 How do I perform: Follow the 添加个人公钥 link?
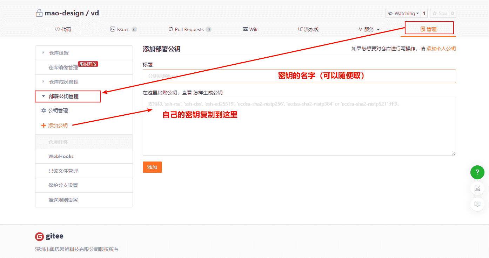coord(441,49)
